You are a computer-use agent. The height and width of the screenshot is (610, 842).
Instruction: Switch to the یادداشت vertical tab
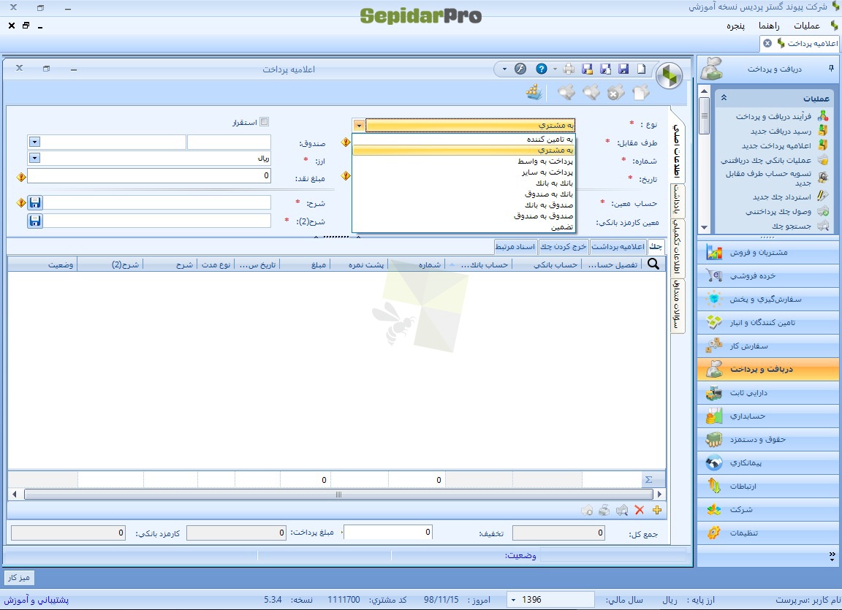pyautogui.click(x=678, y=200)
